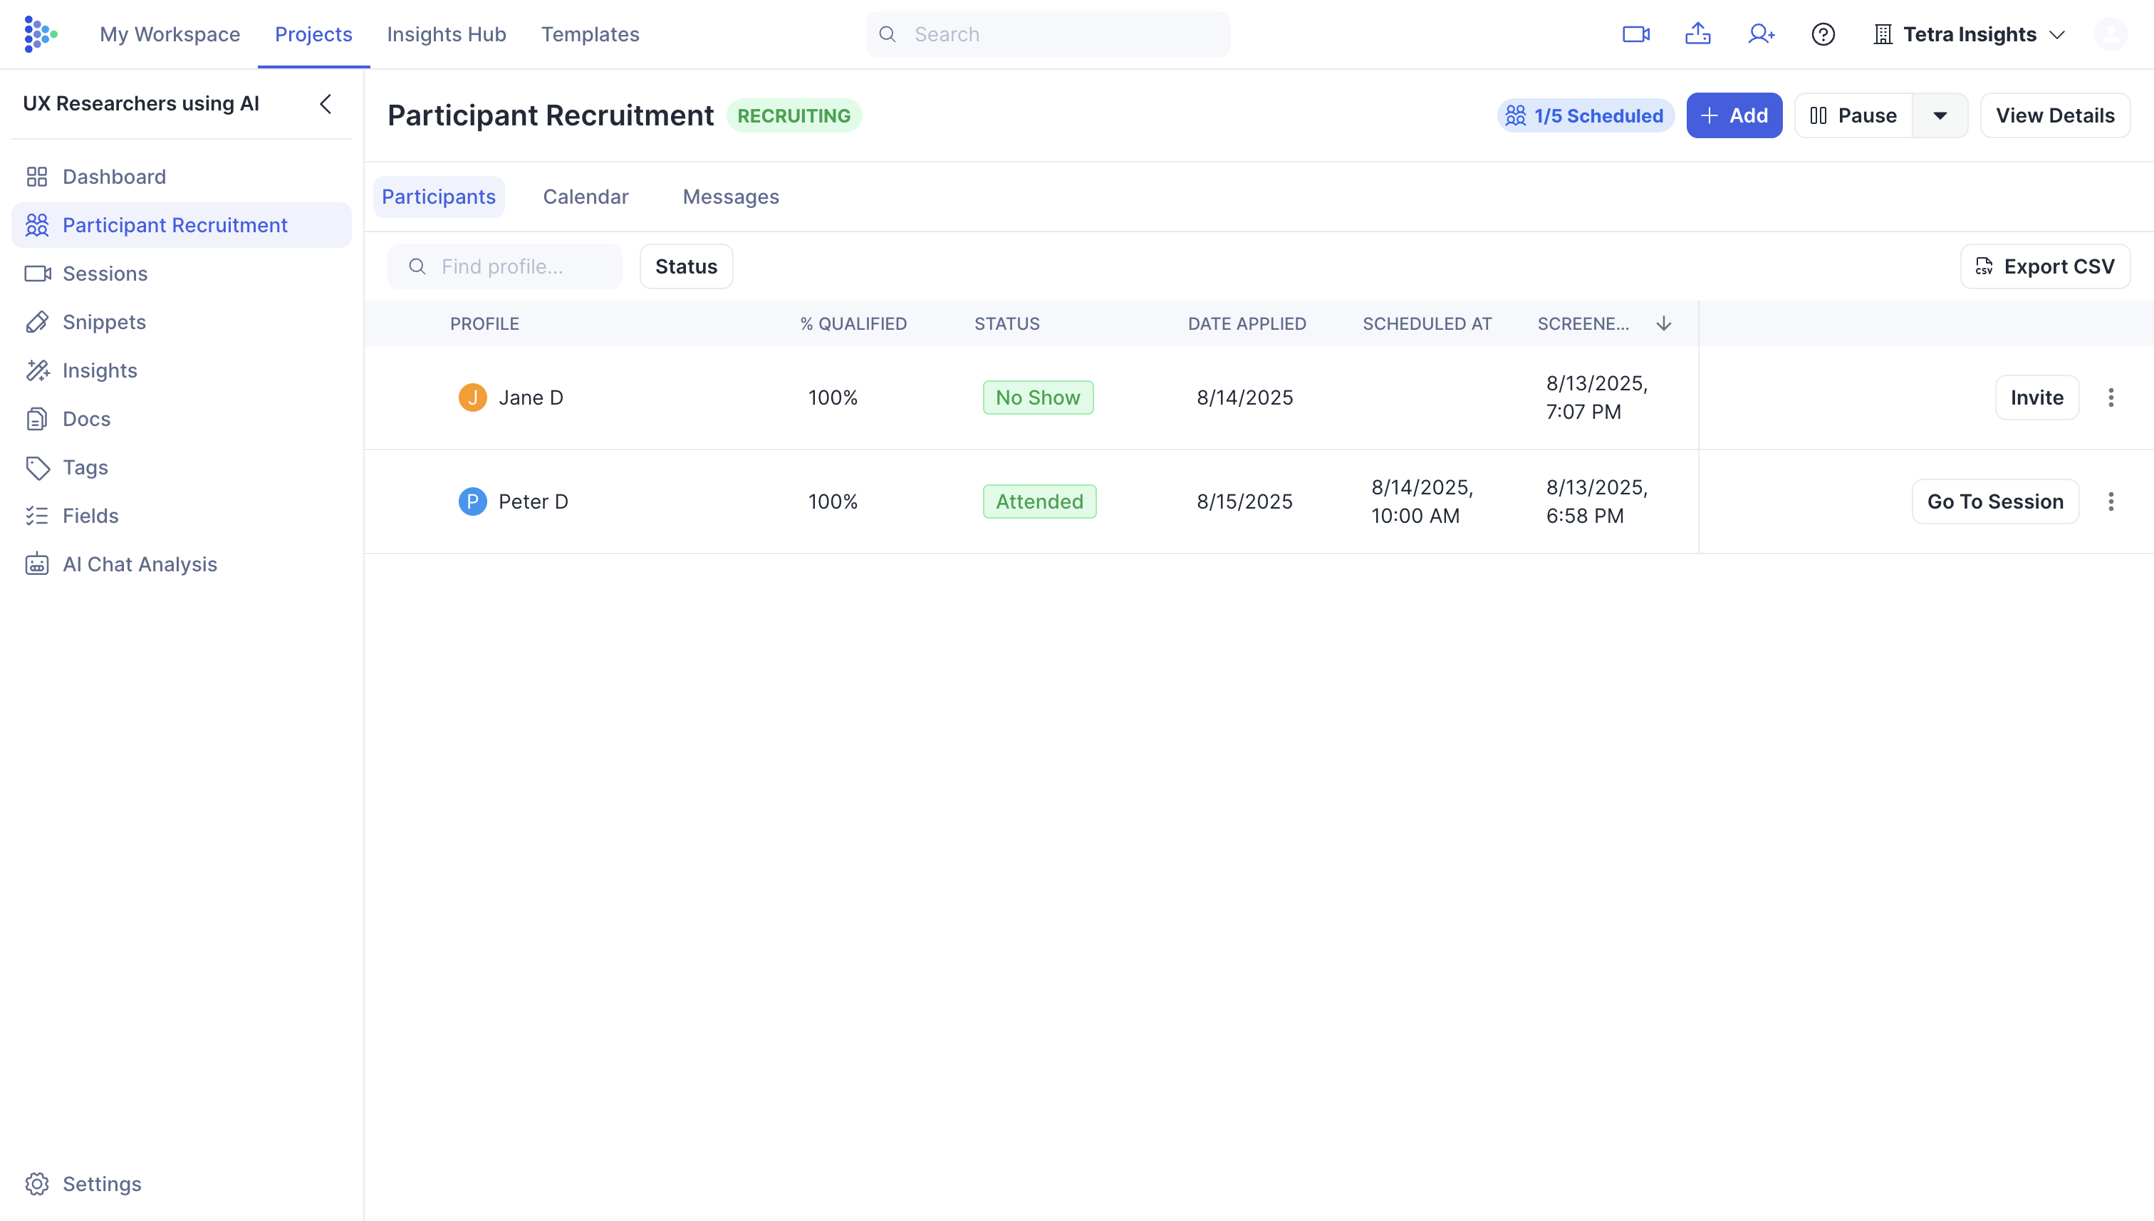Switch to the Messages tab

[x=730, y=197]
